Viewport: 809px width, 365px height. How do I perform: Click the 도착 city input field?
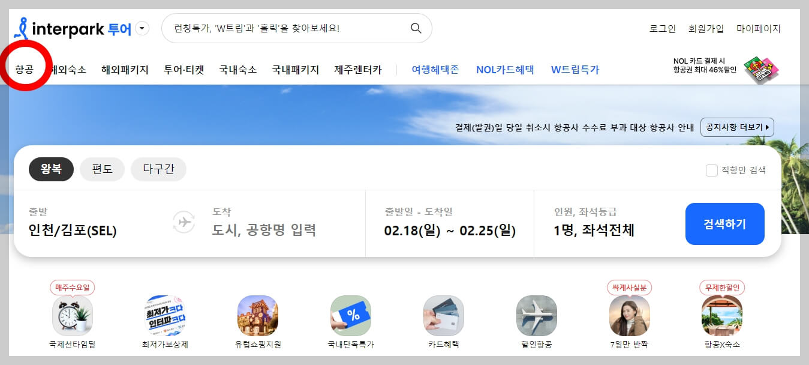(x=252, y=231)
